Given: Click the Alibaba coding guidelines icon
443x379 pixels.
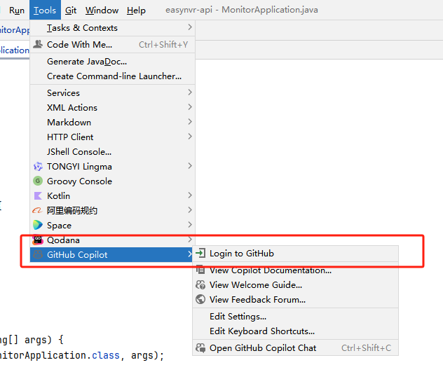Looking at the screenshot, I should coord(37,210).
